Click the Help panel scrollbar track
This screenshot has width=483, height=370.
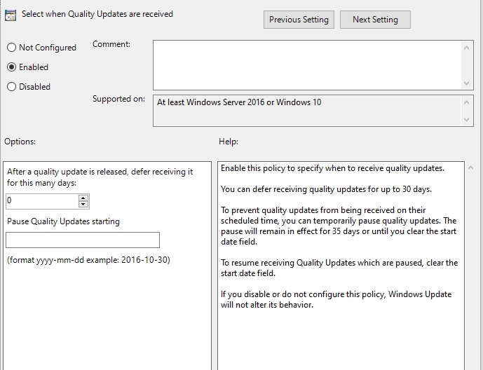[x=471, y=280]
